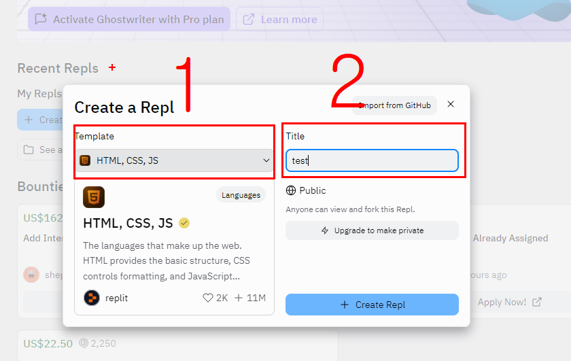
Task: Click the chevron arrow in Template dropdown
Action: (266, 160)
